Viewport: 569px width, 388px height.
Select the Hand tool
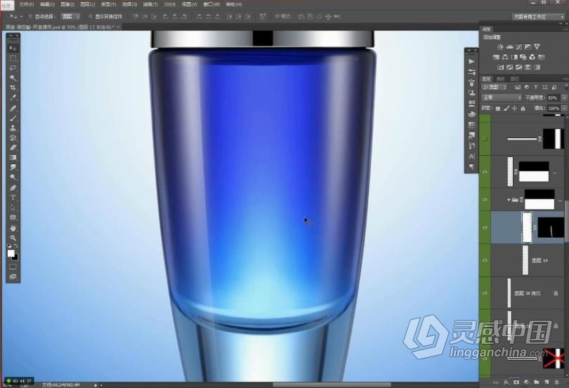click(x=13, y=228)
